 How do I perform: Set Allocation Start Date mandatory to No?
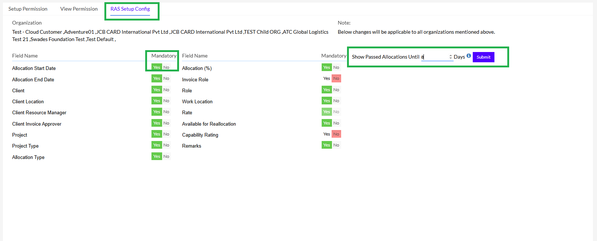167,67
